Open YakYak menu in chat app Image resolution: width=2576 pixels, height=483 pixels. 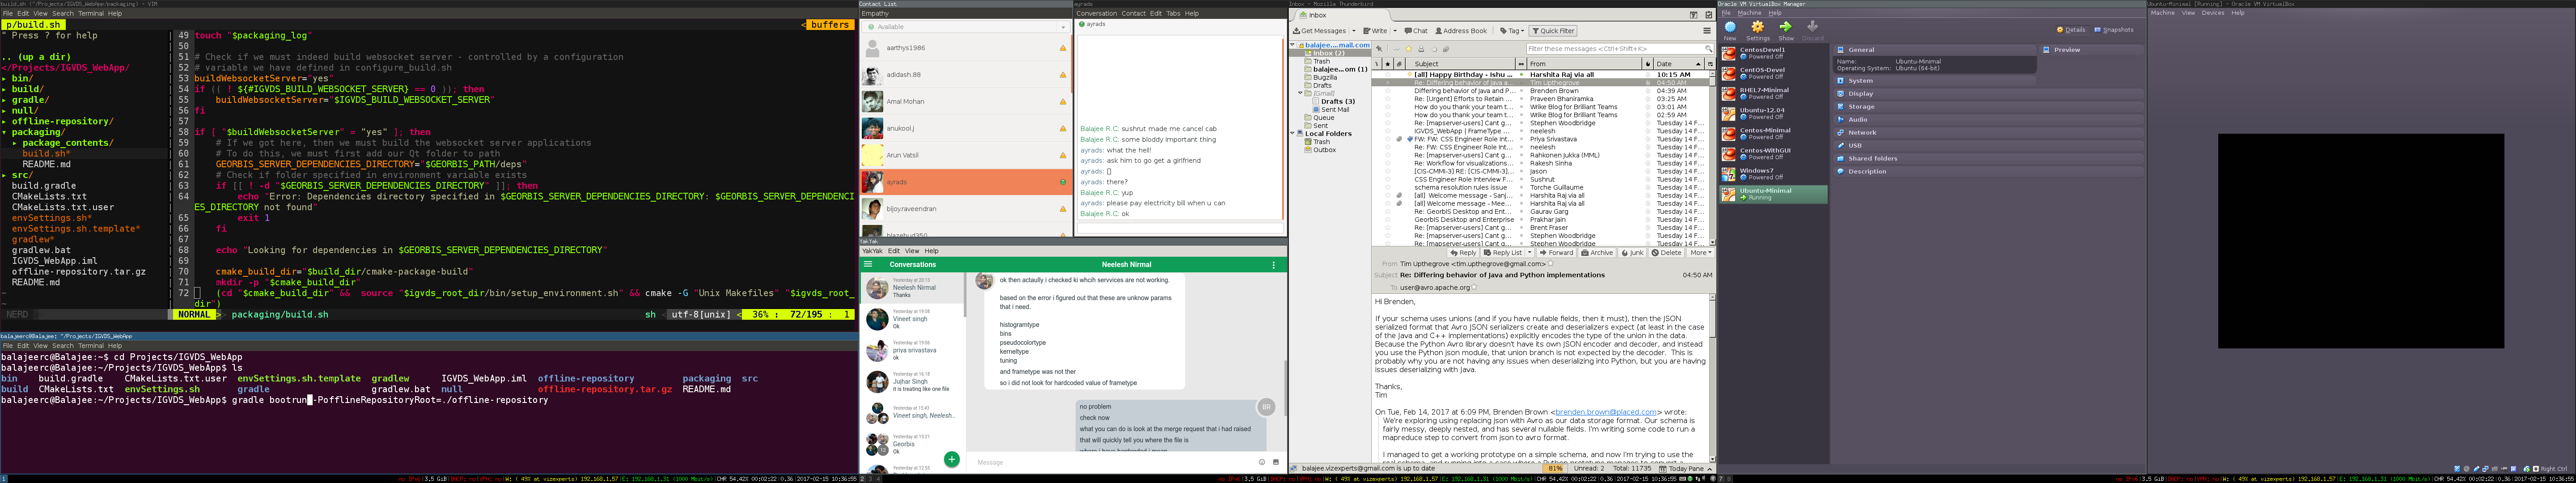click(872, 251)
